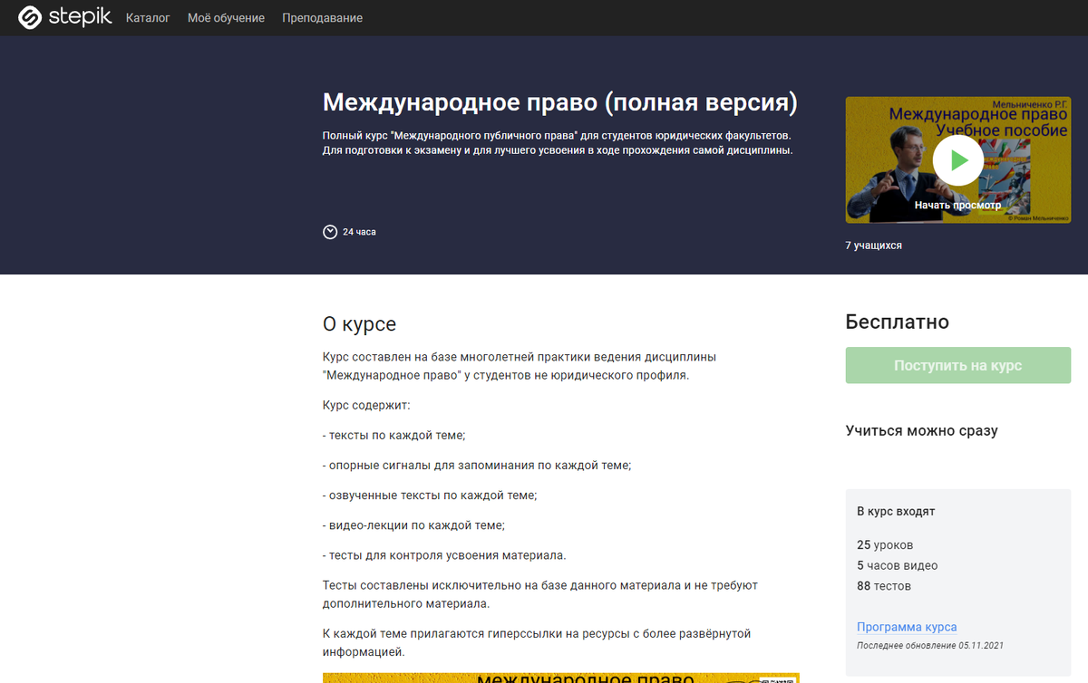This screenshot has height=683, width=1088.
Task: Click Последнее обновление 05.11.2021 text
Action: coord(930,646)
